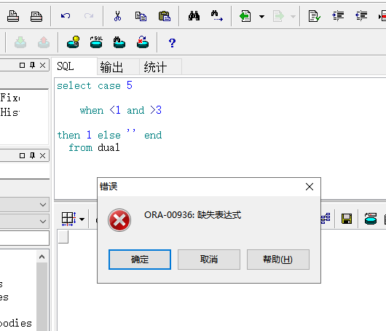Click up arrow of left panel scrollbar
386x331 pixels.
click(x=42, y=257)
